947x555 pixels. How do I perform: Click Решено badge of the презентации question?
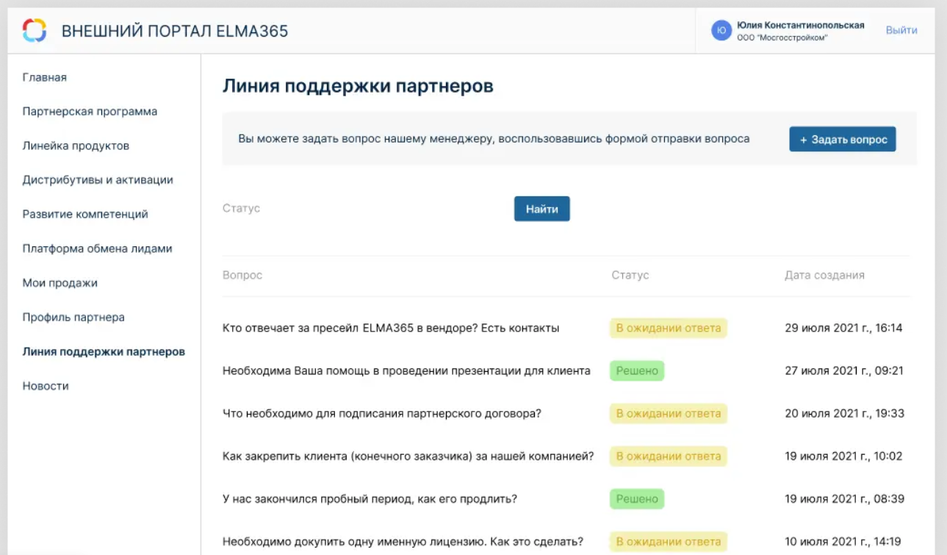tap(637, 370)
